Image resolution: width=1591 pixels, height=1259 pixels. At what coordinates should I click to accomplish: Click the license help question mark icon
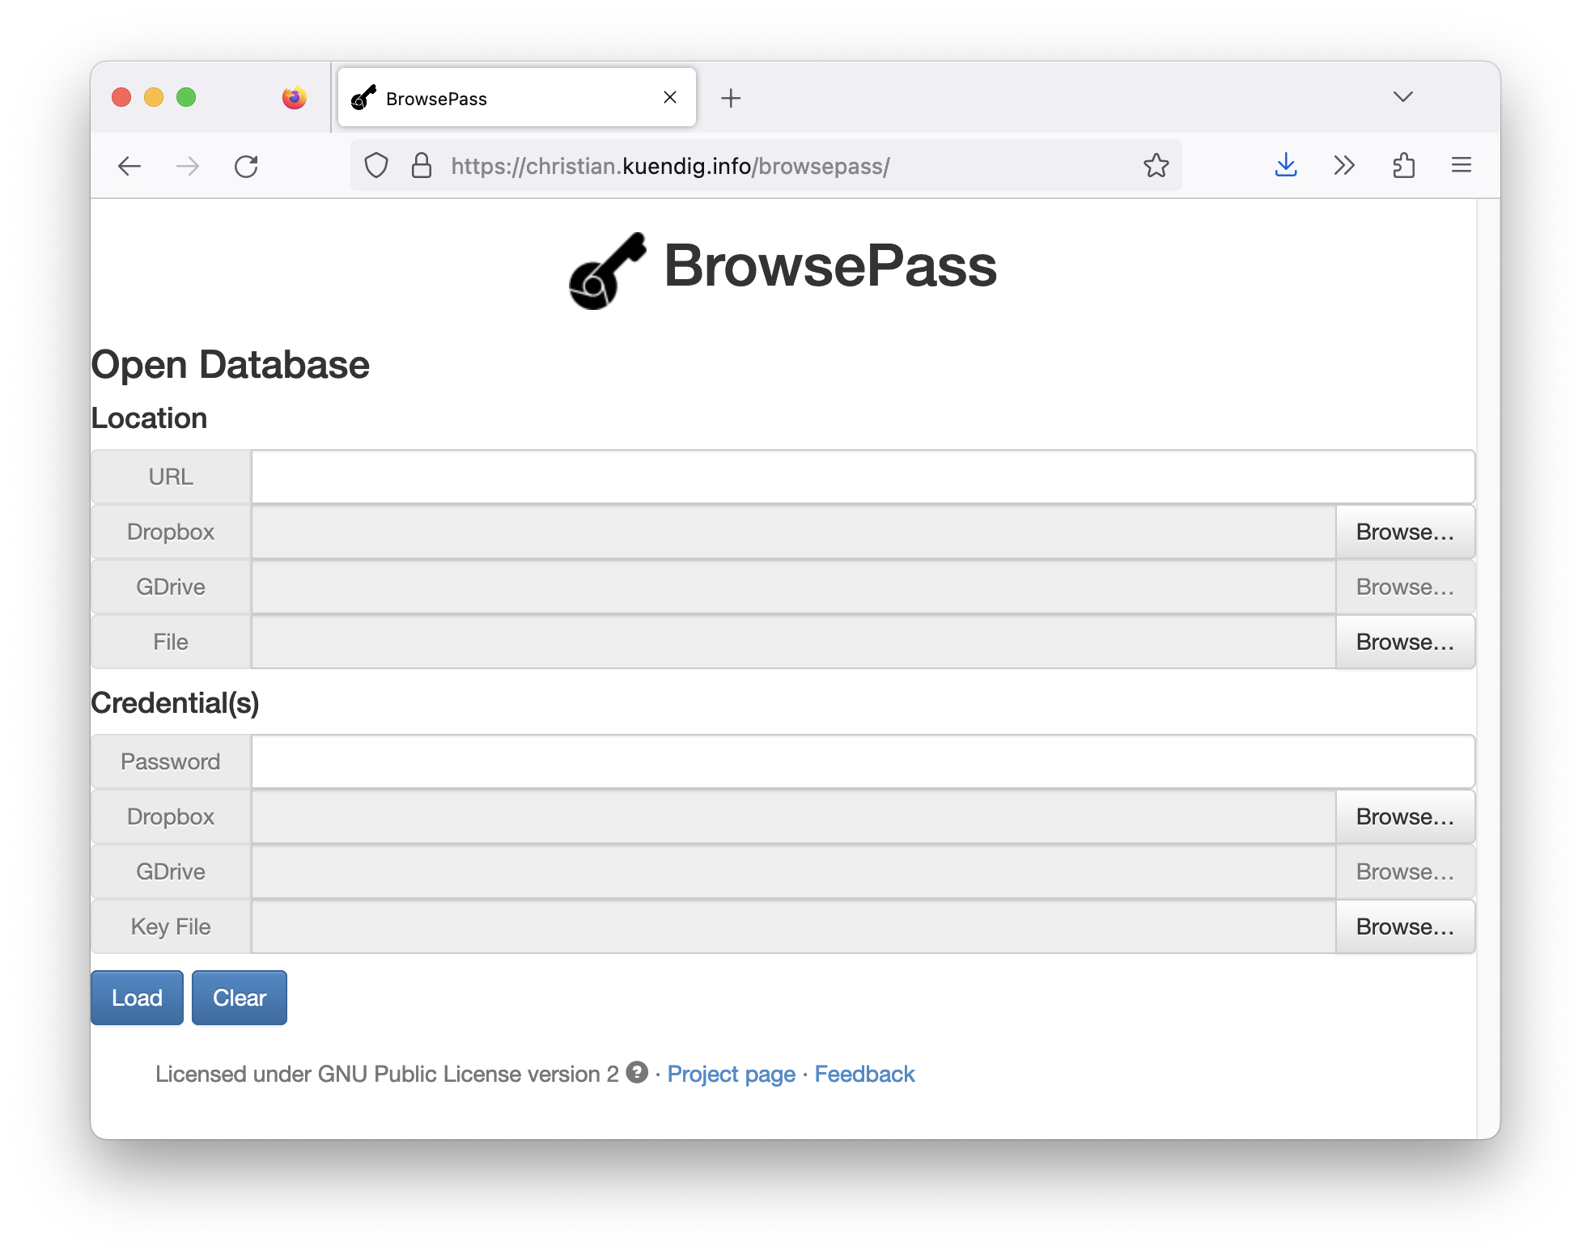click(x=637, y=1072)
